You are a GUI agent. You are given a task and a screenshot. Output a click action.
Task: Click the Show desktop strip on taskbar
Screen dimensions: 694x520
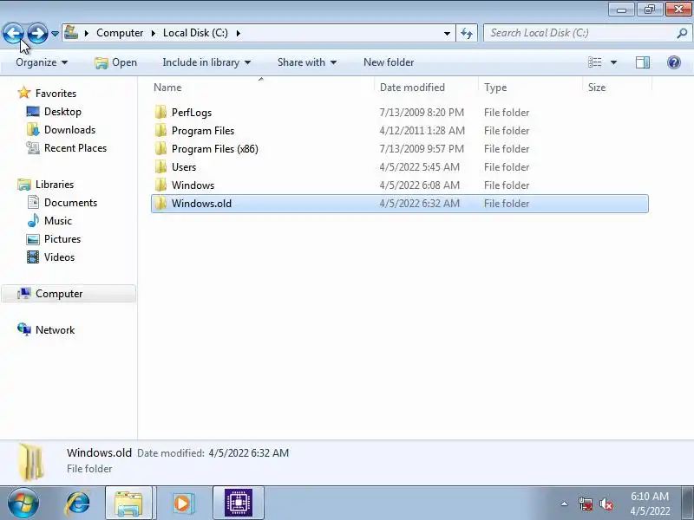687,504
